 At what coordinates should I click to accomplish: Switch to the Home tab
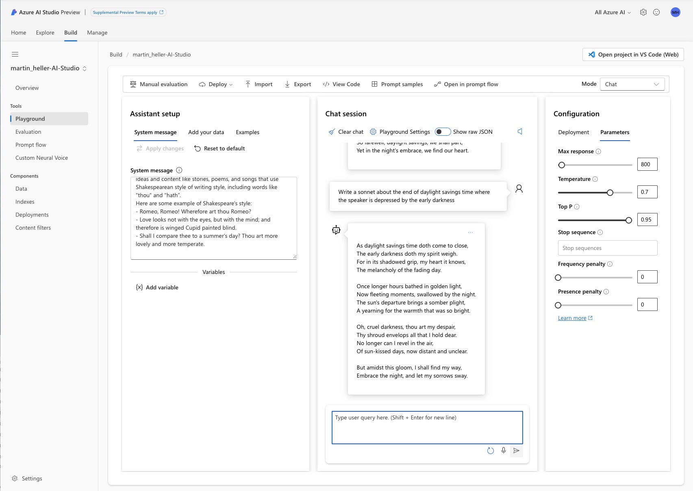tap(18, 33)
